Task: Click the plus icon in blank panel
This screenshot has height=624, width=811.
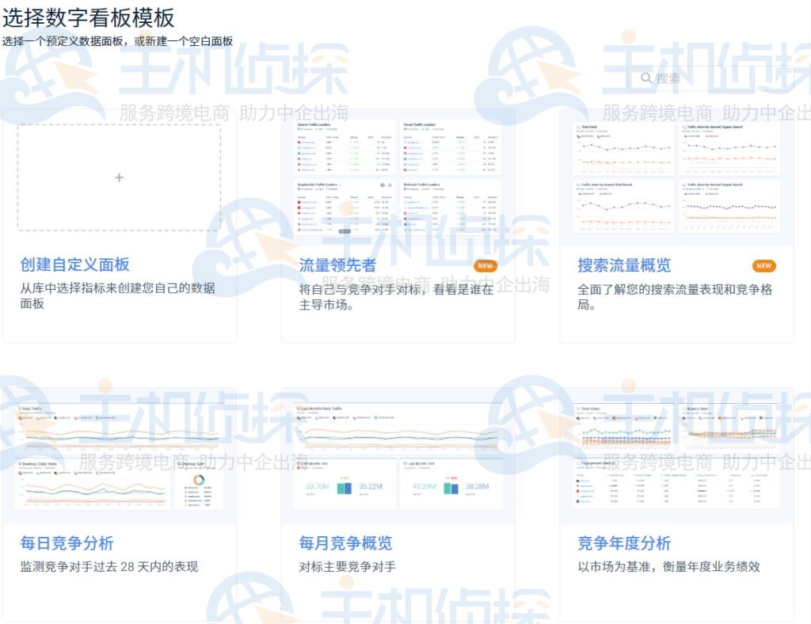Action: pyautogui.click(x=119, y=177)
